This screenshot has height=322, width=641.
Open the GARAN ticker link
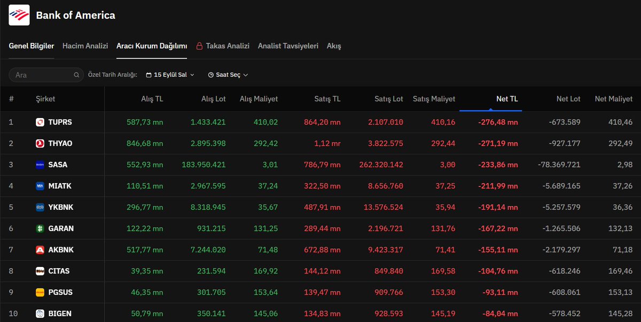click(61, 229)
